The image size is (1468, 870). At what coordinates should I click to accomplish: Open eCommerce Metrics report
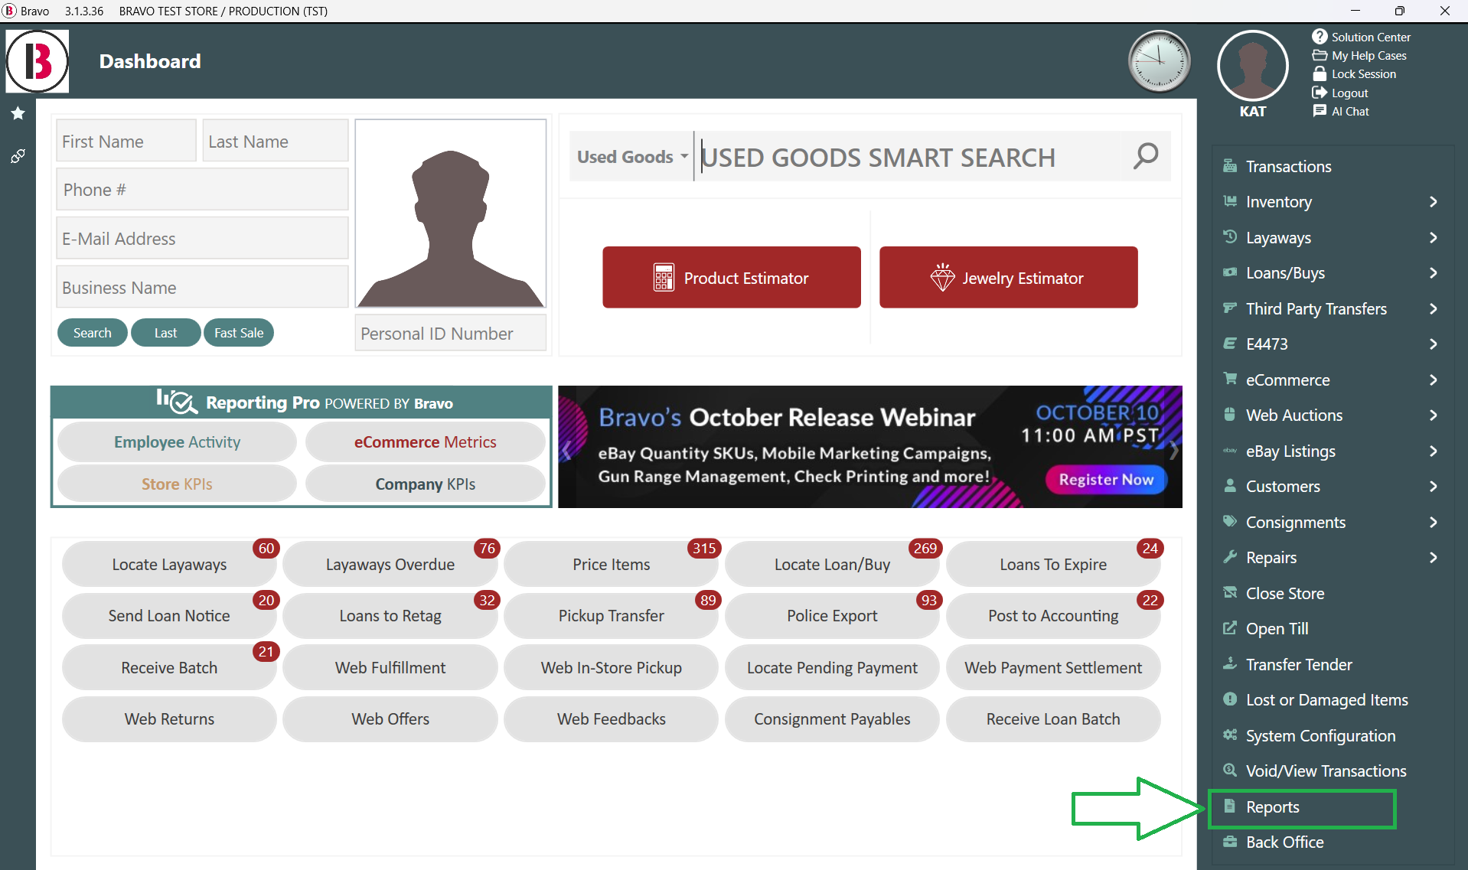tap(425, 442)
